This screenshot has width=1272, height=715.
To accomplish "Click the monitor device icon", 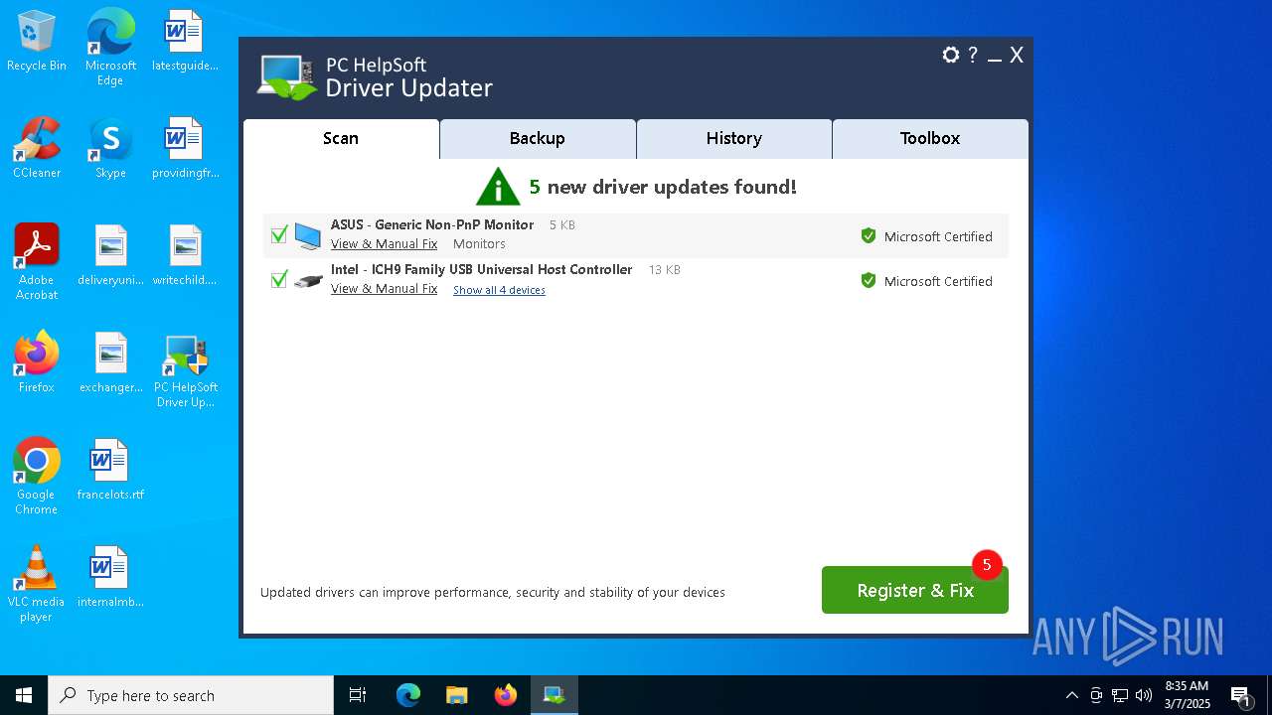I will pyautogui.click(x=308, y=236).
